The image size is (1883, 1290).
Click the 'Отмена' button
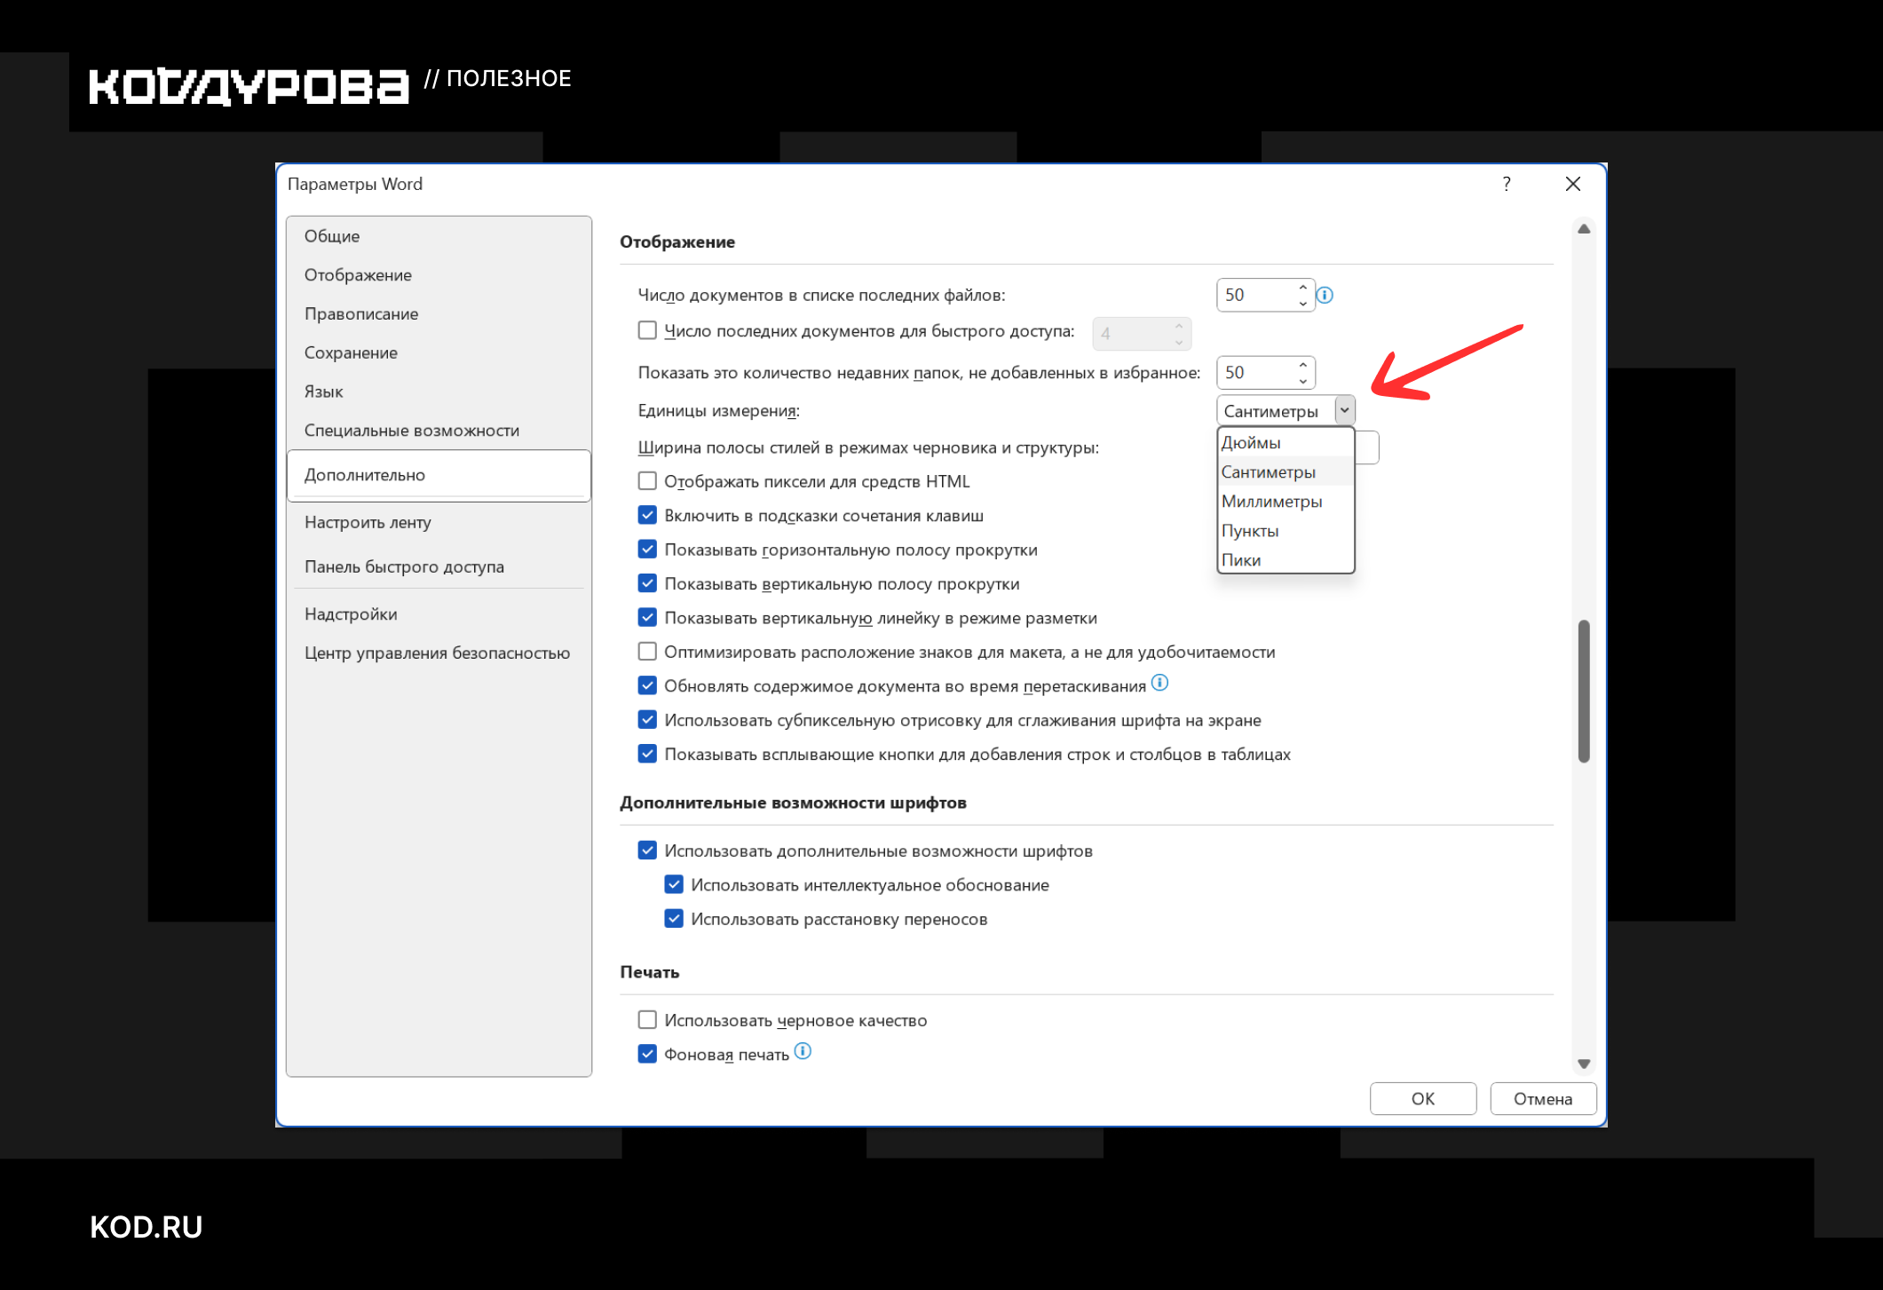[x=1543, y=1098]
